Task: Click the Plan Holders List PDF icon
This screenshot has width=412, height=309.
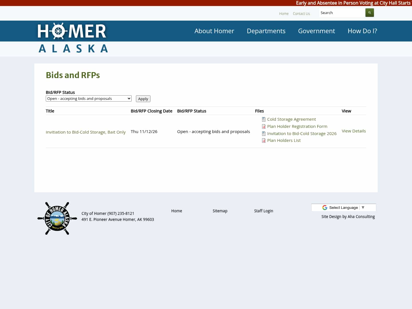Action: click(264, 140)
